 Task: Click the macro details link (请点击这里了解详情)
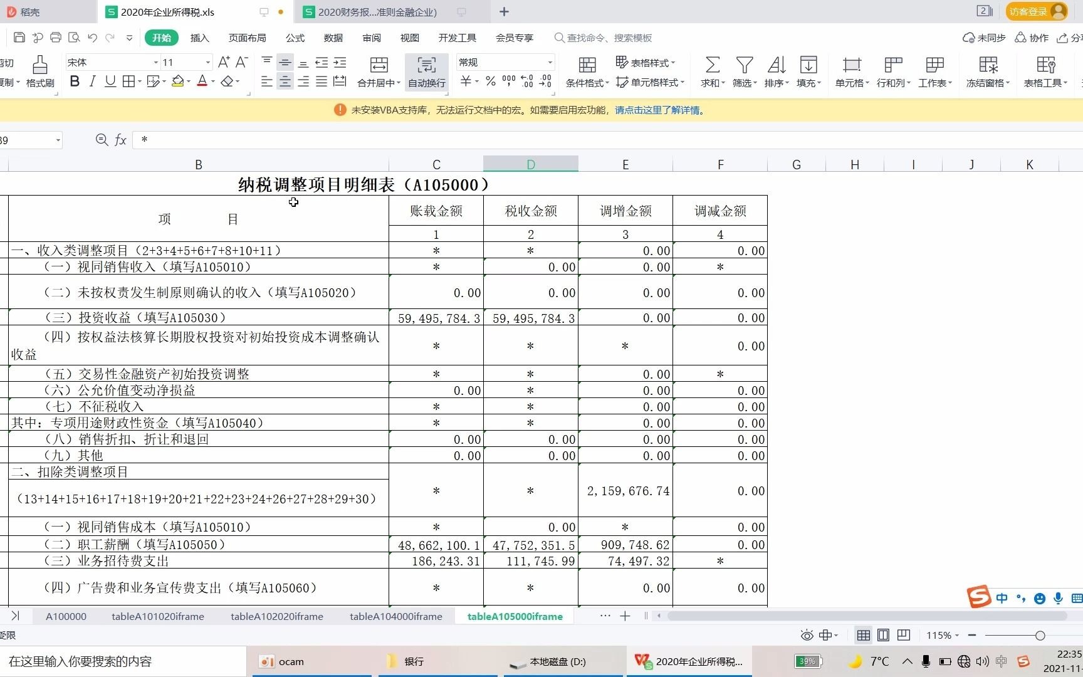[660, 110]
